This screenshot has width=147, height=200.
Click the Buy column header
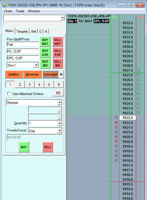(114, 17)
